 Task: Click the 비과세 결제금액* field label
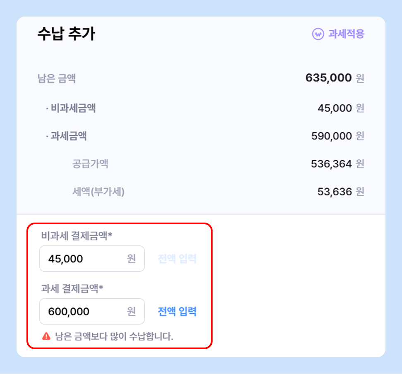coord(77,236)
